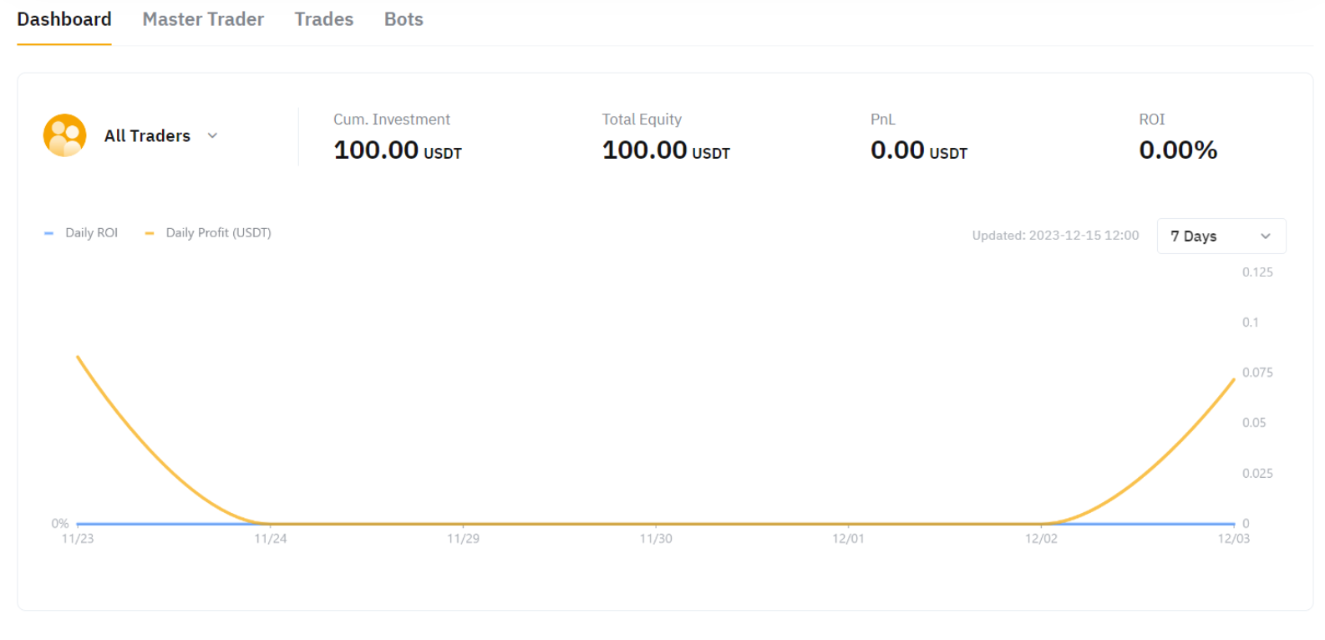Open the Trades tab
Screen dimensions: 1325x640
click(x=323, y=19)
